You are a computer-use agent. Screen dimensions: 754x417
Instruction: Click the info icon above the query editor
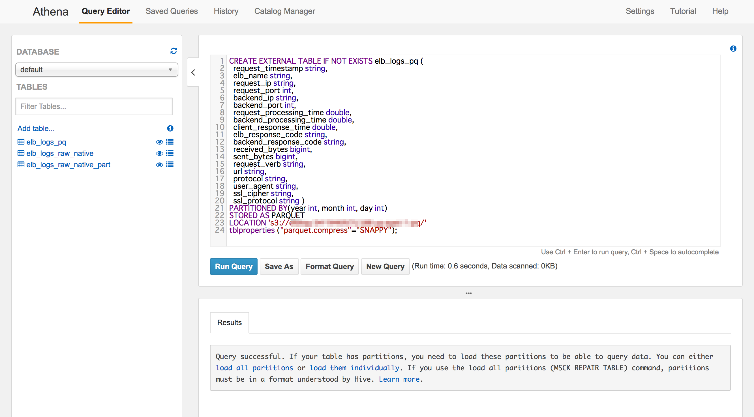pyautogui.click(x=733, y=49)
